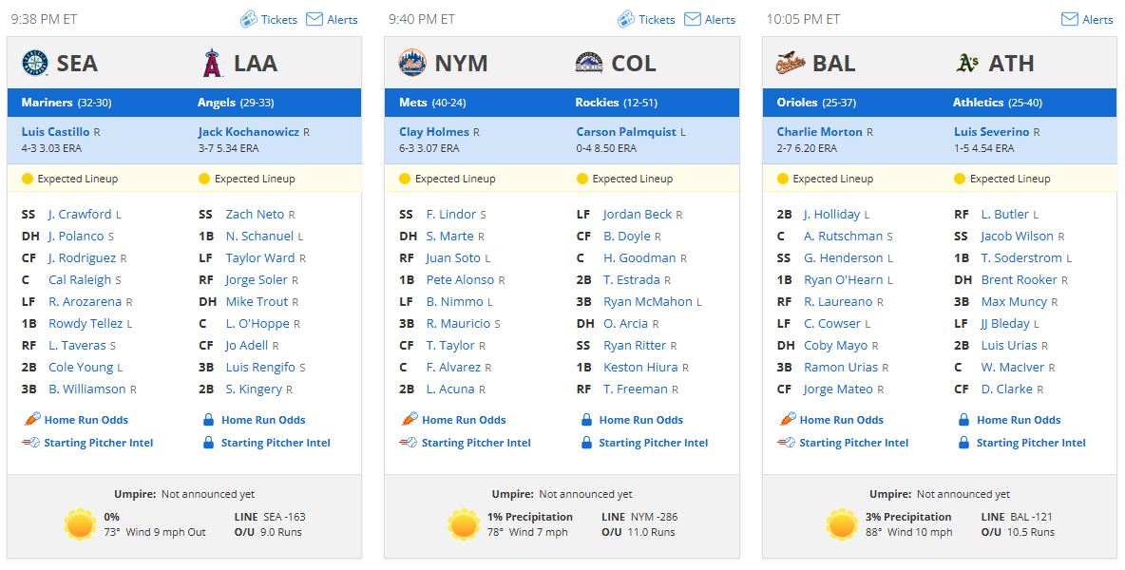Open Tickets link for Mets Rockies game
The width and height of the screenshot is (1125, 570).
657,19
